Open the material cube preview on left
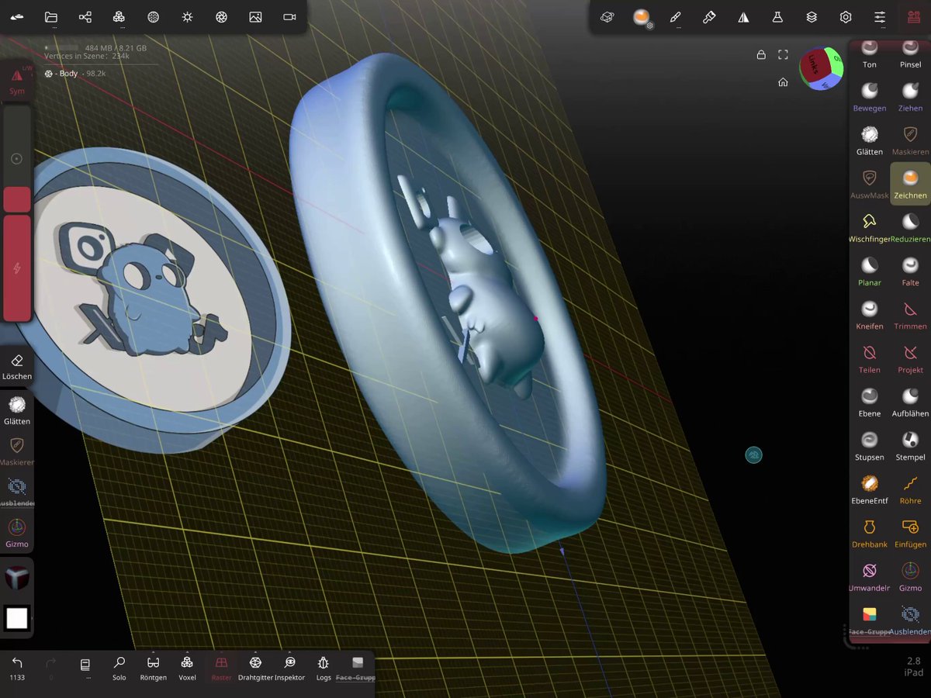The width and height of the screenshot is (931, 698). [x=17, y=578]
